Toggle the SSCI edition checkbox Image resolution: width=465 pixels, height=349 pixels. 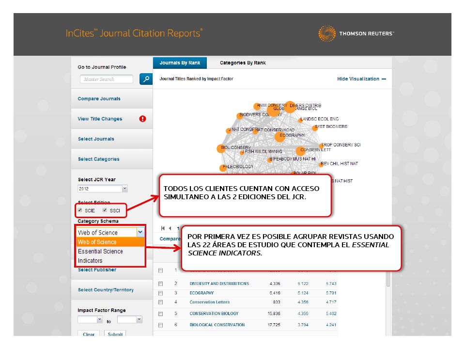tap(105, 210)
